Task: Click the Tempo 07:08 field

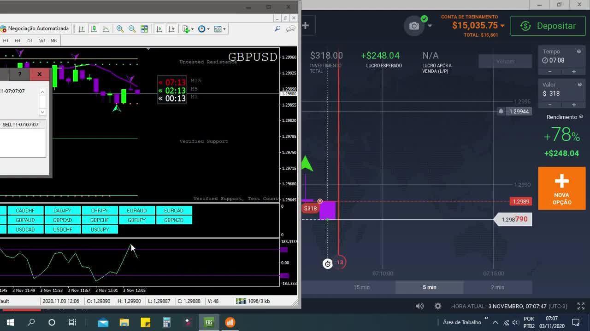Action: pos(561,60)
